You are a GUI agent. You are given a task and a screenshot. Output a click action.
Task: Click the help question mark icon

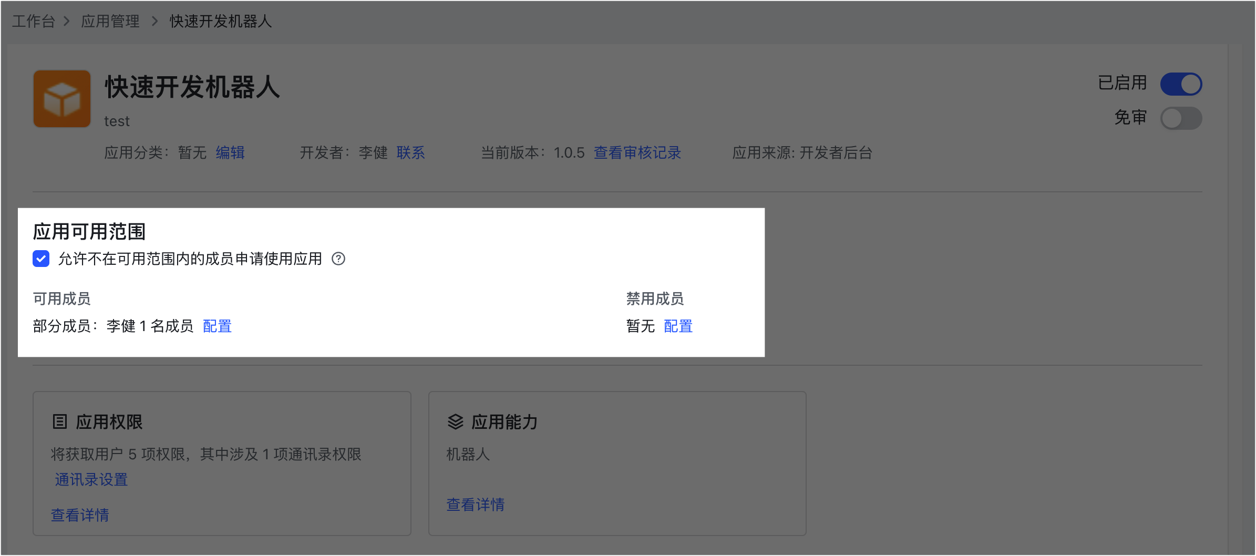tap(338, 259)
